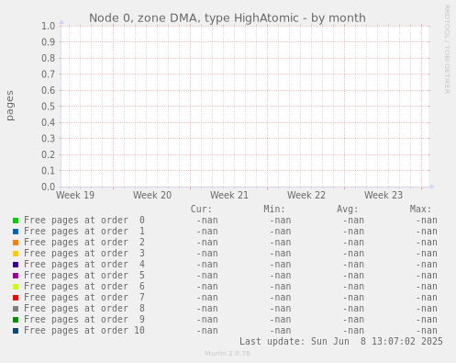456x363 pixels.
Task: Click the Cur value for order 0
Action: point(207,221)
